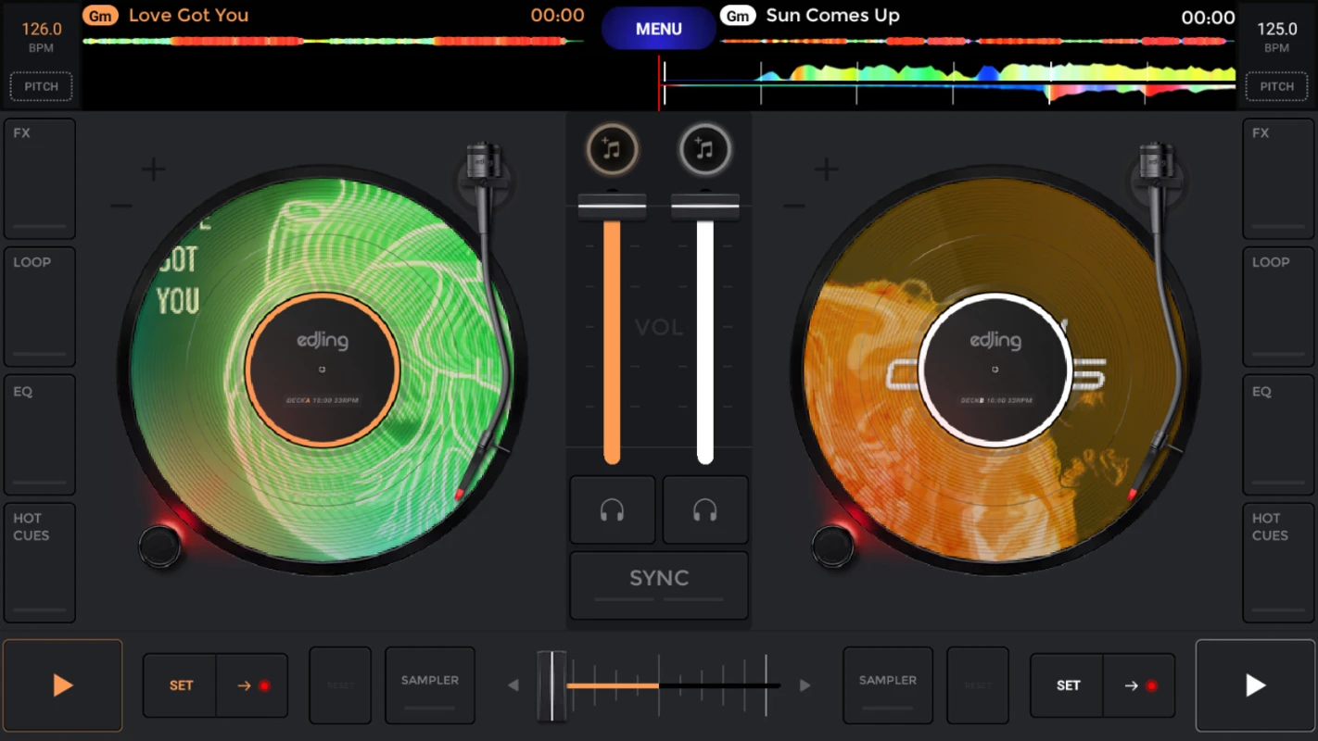Set the right deck cue point
Image resolution: width=1318 pixels, height=741 pixels.
[x=1068, y=685]
